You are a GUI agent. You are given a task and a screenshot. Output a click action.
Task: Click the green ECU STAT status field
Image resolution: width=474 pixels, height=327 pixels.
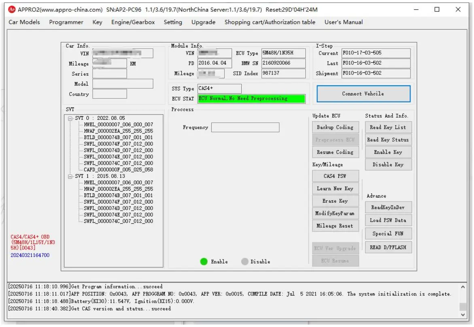pos(251,98)
